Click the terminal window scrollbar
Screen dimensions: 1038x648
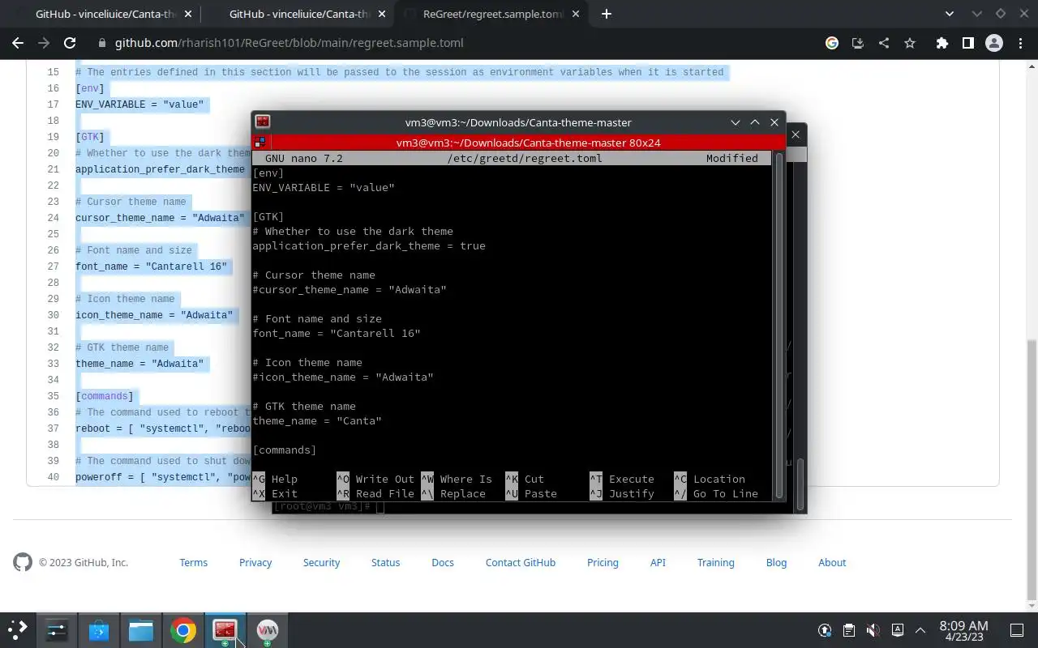coord(779,325)
